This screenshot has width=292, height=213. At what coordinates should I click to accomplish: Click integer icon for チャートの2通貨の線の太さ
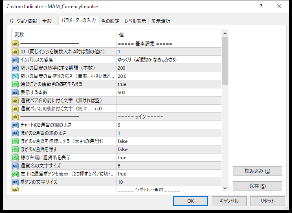click(x=15, y=125)
